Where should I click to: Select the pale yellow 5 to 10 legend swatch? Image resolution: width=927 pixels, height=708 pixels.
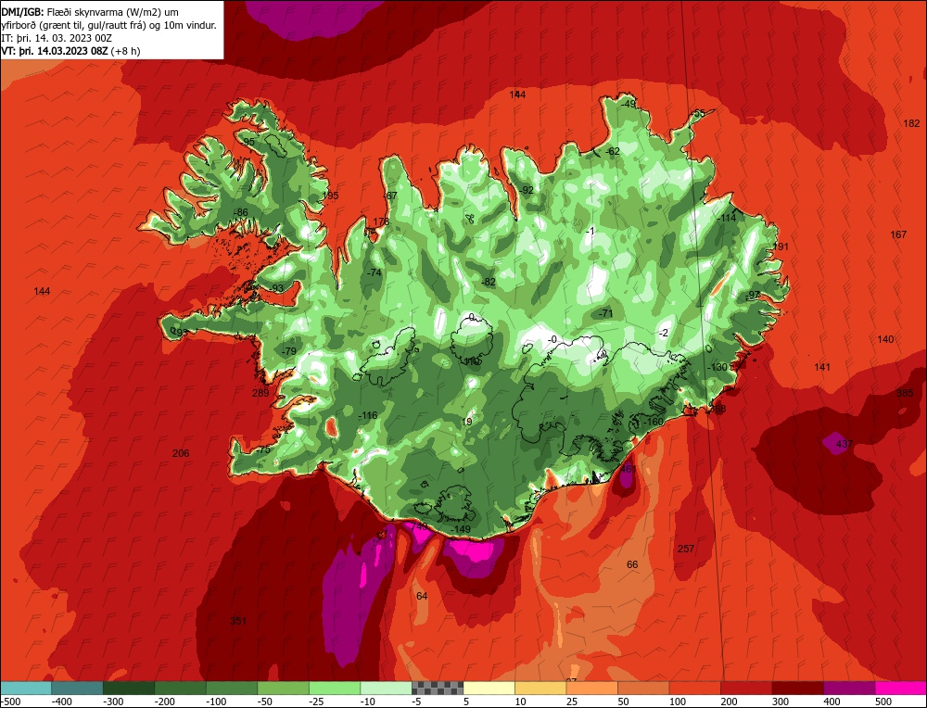489,688
